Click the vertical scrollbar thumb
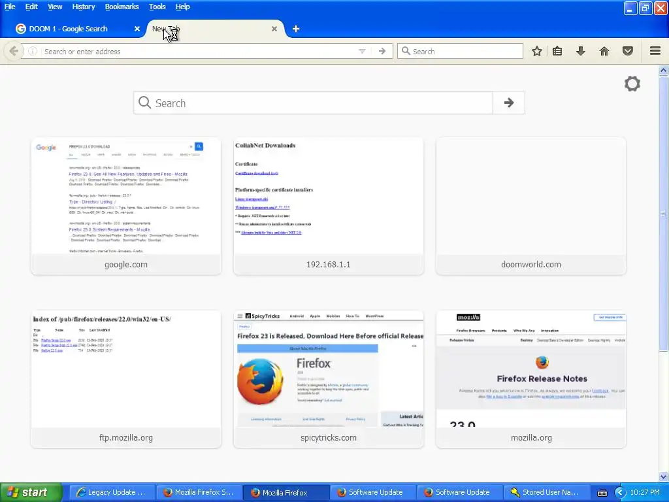The width and height of the screenshot is (669, 502). [x=663, y=214]
